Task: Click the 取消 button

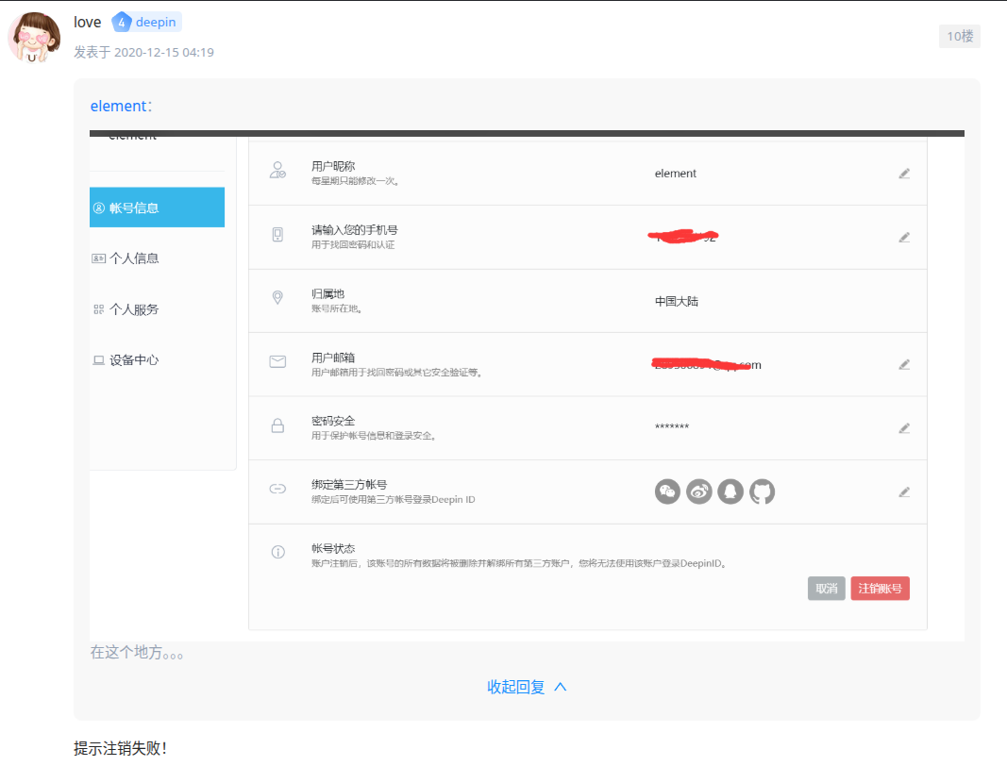Action: coord(826,588)
